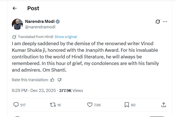
Task: View the 377.9K Views analytics
Action: click(x=71, y=90)
